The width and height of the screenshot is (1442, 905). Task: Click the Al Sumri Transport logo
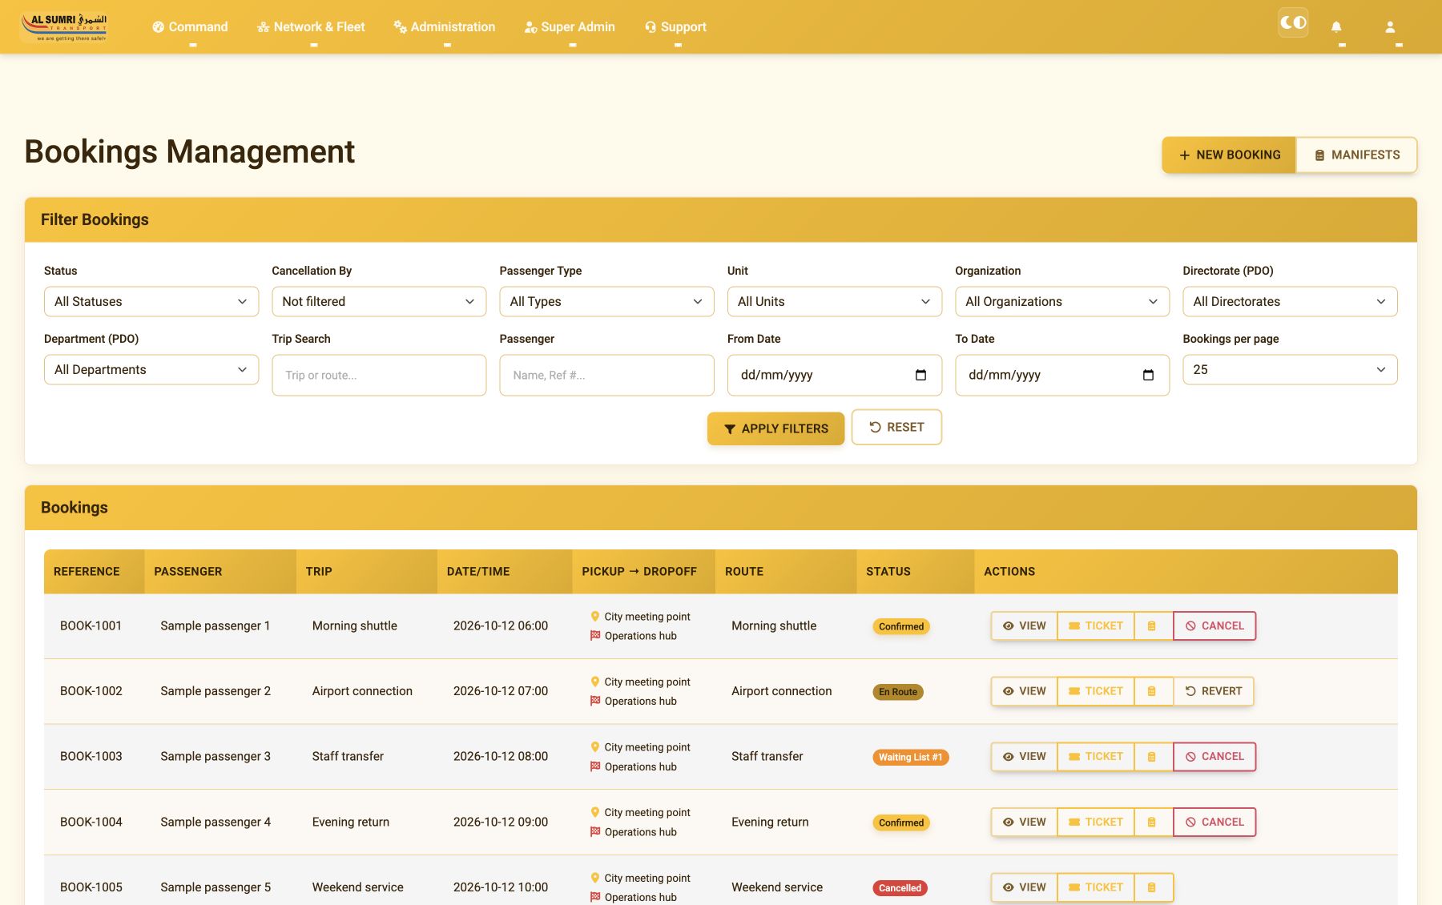click(66, 26)
